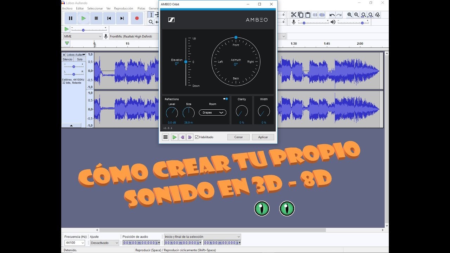Toggle zoom with the last magnifier icon
450x253 pixels.
pyautogui.click(x=378, y=15)
